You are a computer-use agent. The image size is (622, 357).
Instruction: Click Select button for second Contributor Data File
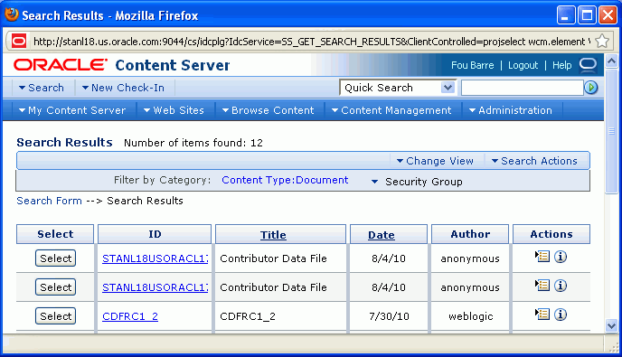point(55,287)
